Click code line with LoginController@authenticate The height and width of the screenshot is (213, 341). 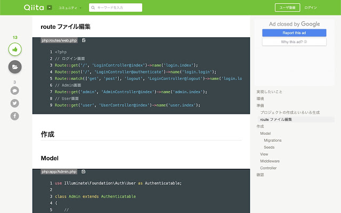pos(135,72)
